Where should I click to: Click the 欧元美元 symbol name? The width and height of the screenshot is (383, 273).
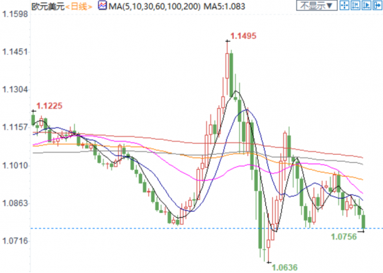coord(48,6)
